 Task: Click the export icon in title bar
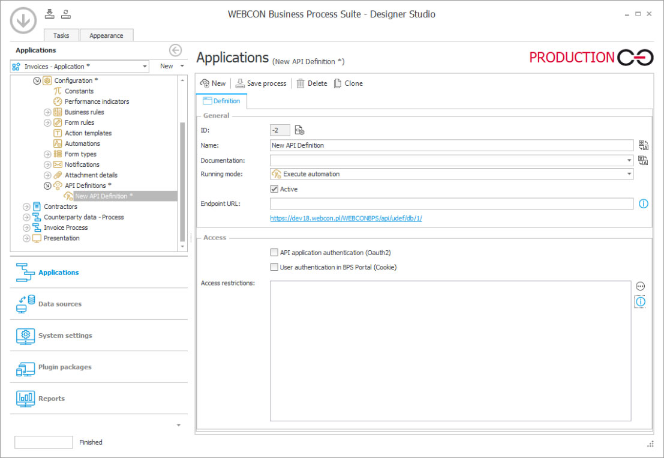point(65,14)
